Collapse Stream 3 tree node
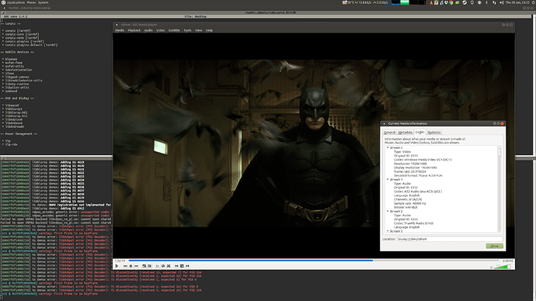Screen dimensions: 536x301 coord(388,231)
